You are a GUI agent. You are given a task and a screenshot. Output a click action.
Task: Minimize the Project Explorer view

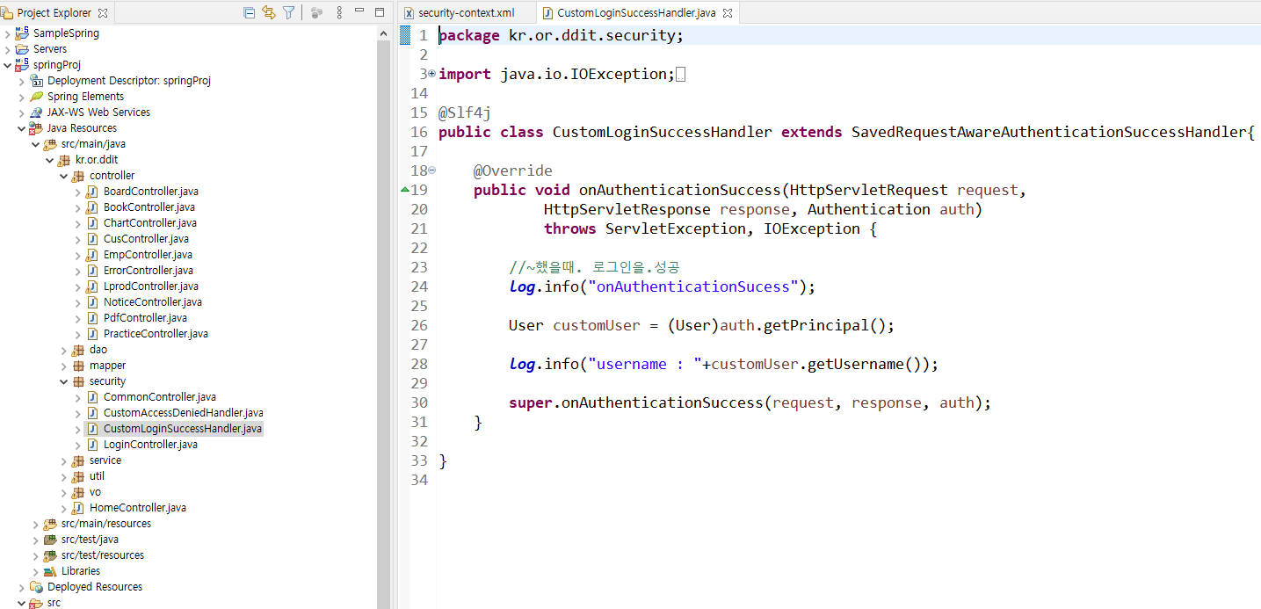(360, 12)
